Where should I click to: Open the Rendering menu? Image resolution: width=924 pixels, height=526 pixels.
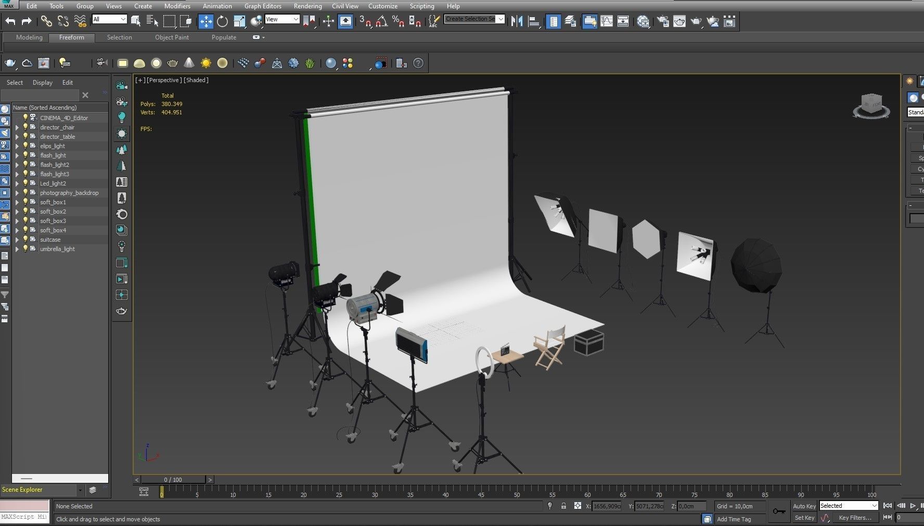click(307, 6)
